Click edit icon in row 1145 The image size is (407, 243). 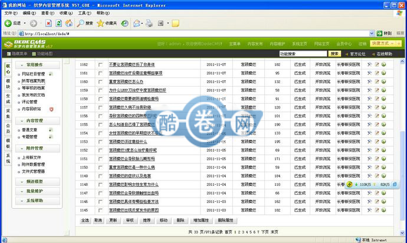pos(377,210)
